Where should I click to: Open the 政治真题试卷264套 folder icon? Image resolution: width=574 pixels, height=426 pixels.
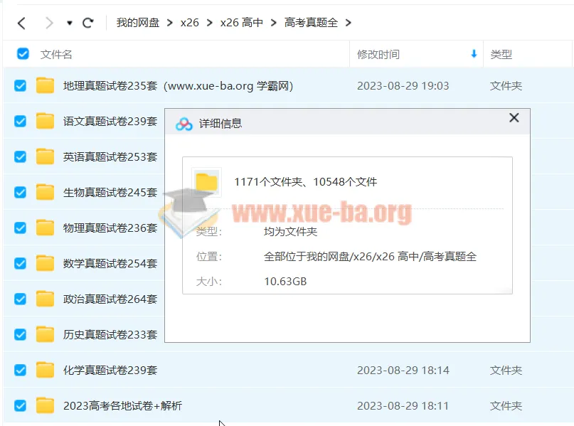(x=45, y=299)
